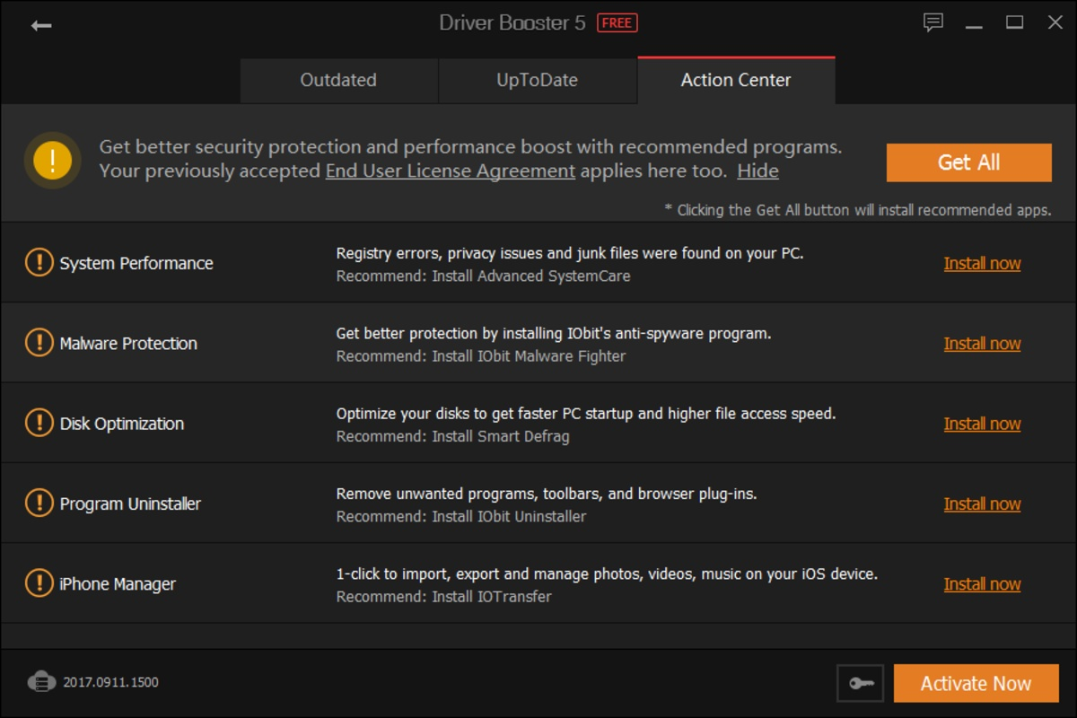Open the feedback message icon in titlebar

coord(933,22)
